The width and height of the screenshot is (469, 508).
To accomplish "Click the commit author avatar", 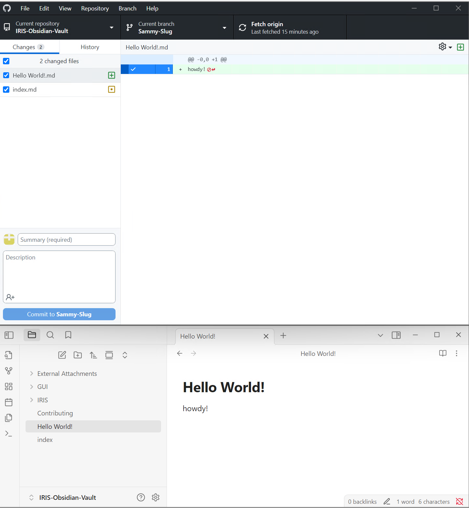I will coord(9,239).
